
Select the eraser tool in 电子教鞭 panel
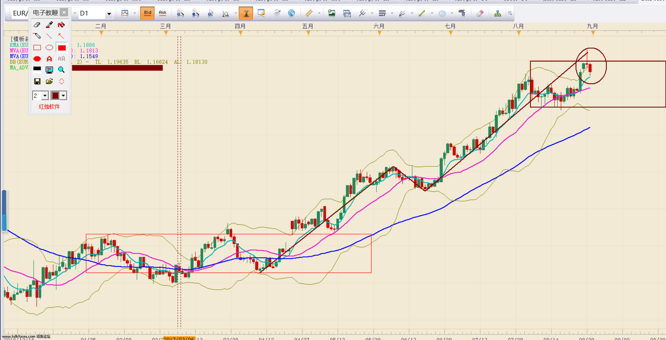[37, 25]
